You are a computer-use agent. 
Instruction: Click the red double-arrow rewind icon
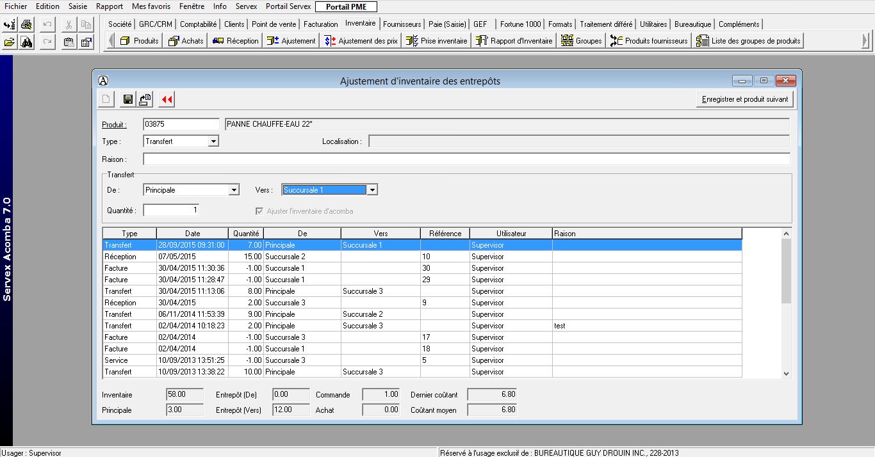click(167, 99)
